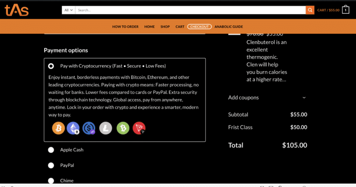The height and width of the screenshot is (187, 356).
Task: Click the green Bitcoin Cash icon
Action: 123,128
